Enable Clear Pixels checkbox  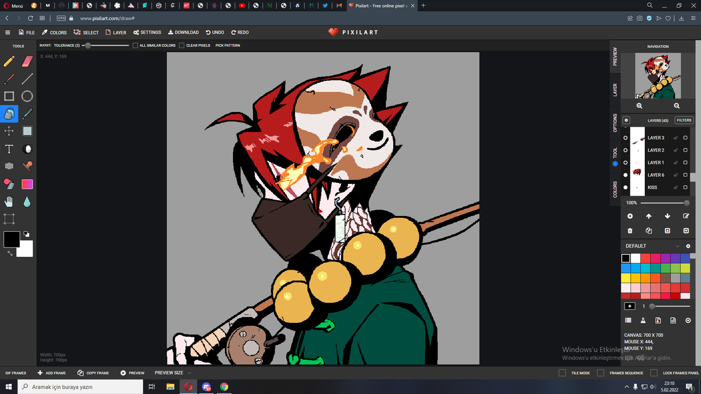182,46
